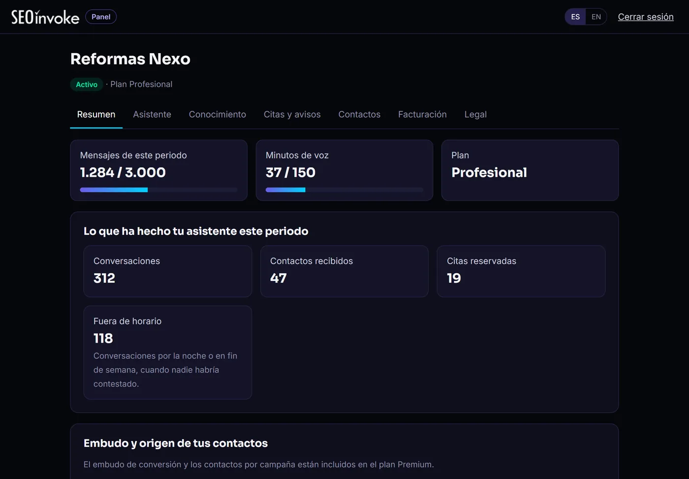Click the Fuera de horario count 118
689x479 pixels.
pyautogui.click(x=103, y=338)
